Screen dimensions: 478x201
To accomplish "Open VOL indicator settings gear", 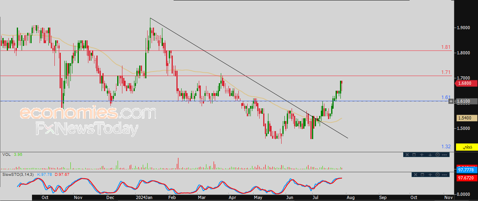I will pyautogui.click(x=438, y=155).
